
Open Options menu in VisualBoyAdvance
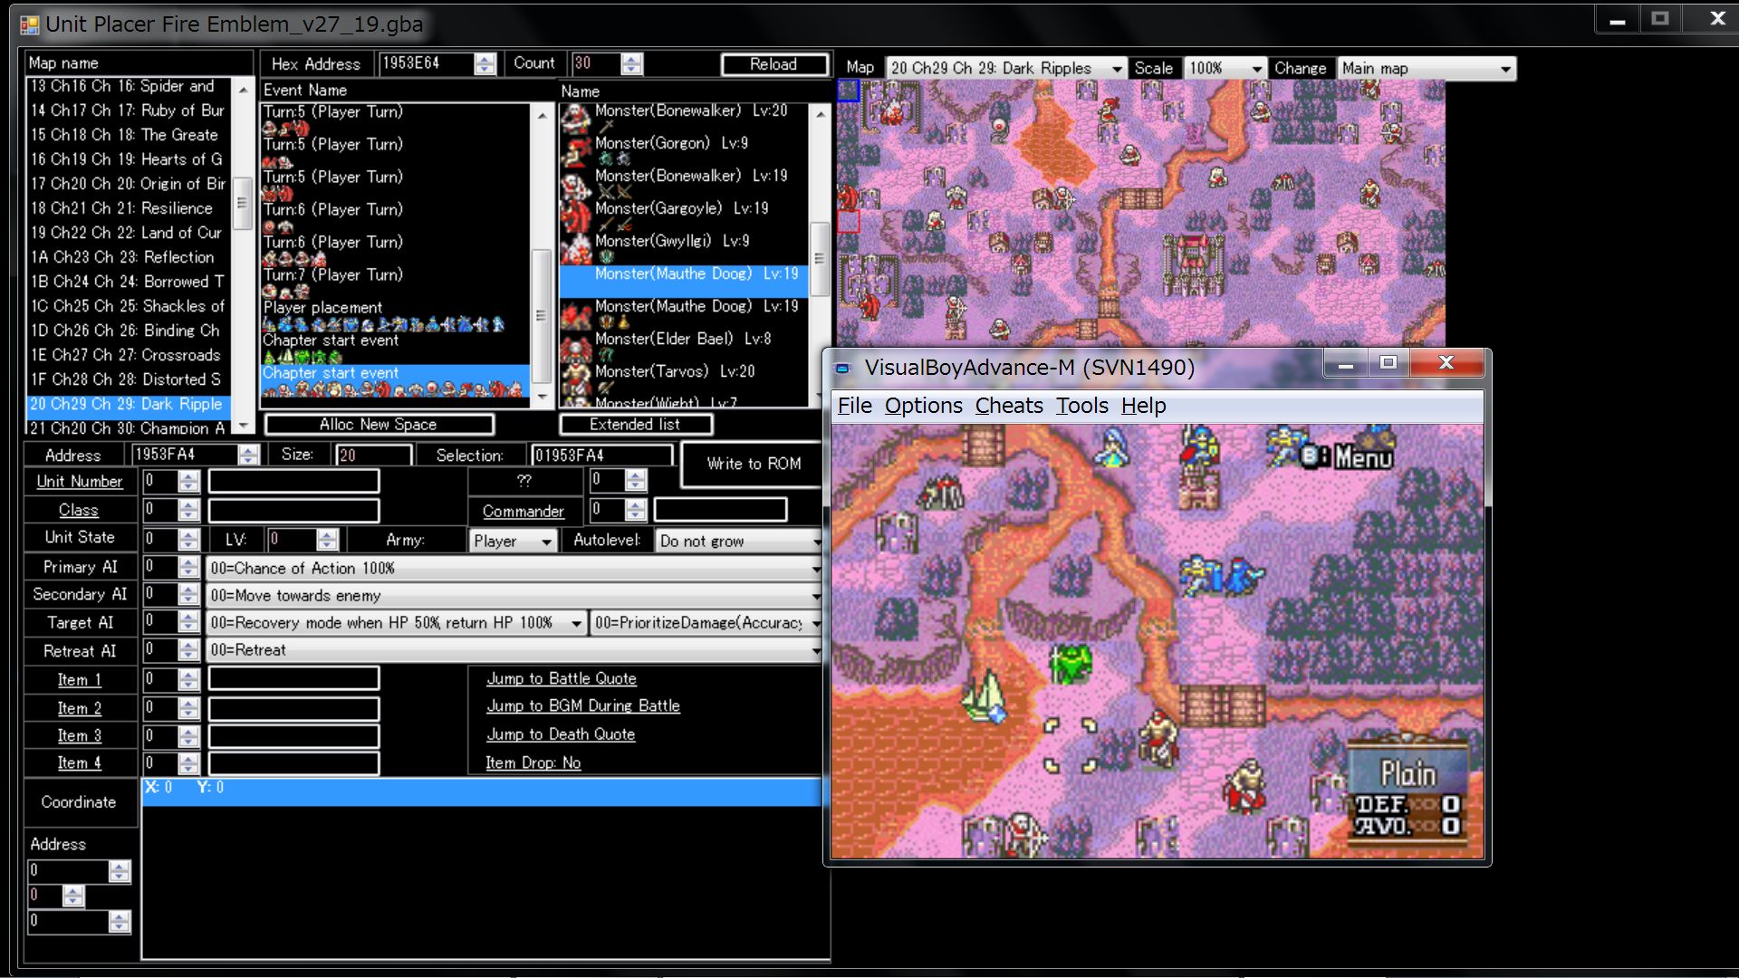click(923, 406)
